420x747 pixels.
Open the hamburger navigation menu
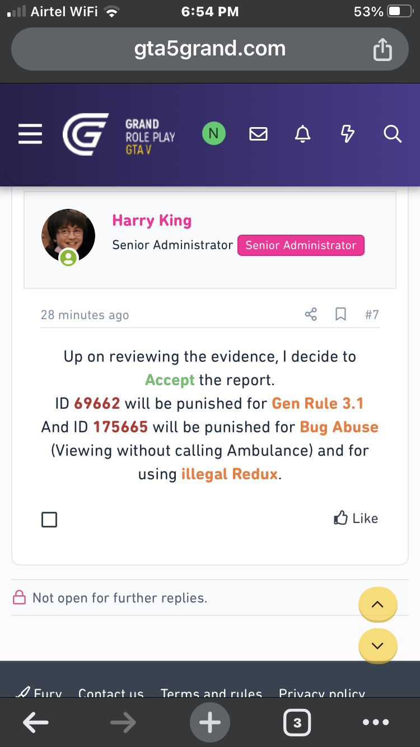click(x=30, y=134)
